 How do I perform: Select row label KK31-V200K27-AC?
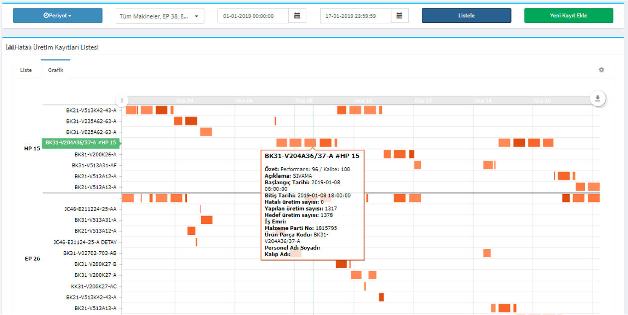(x=94, y=286)
